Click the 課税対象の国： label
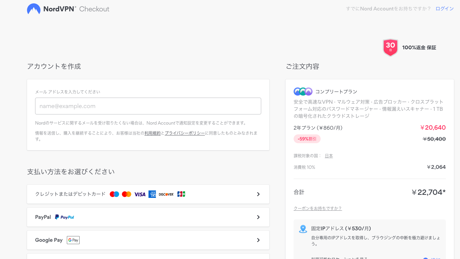 pyautogui.click(x=307, y=156)
